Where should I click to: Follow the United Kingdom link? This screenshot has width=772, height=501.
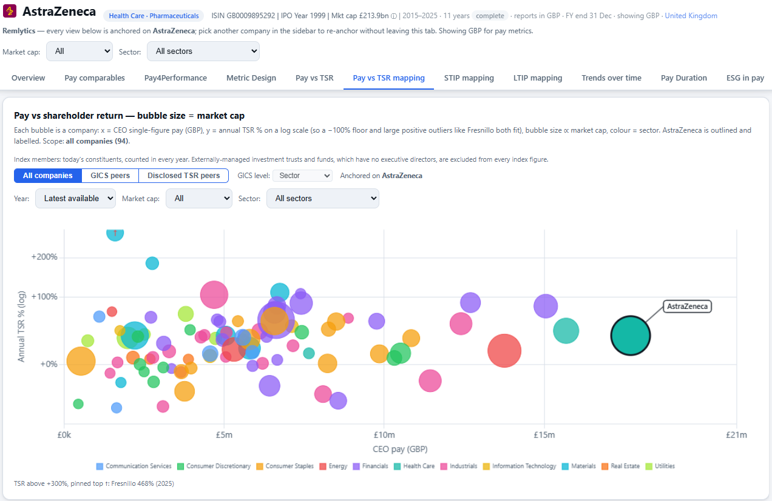click(x=691, y=16)
